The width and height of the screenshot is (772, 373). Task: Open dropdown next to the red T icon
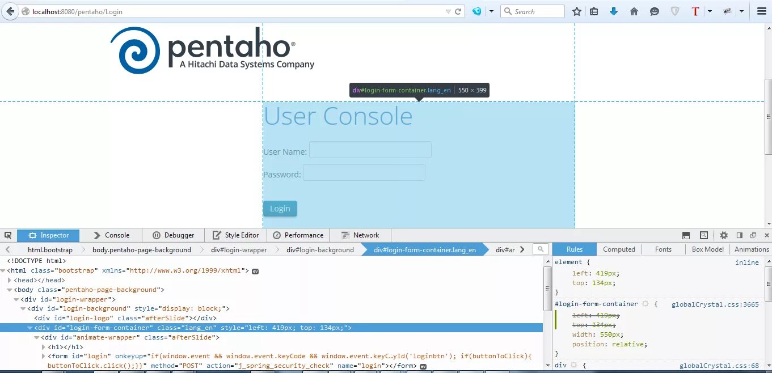pyautogui.click(x=710, y=11)
